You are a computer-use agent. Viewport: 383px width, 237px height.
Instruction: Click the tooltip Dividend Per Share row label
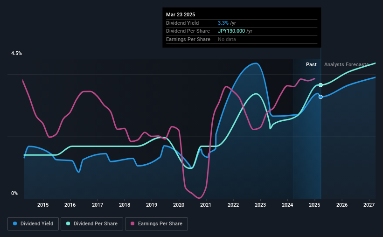188,31
